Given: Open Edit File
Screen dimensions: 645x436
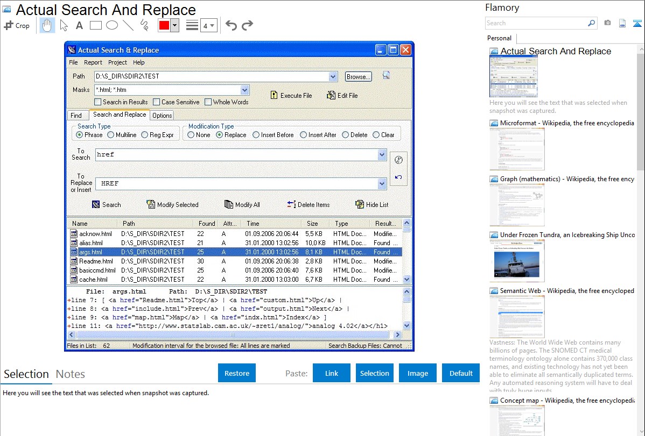Looking at the screenshot, I should tap(342, 95).
